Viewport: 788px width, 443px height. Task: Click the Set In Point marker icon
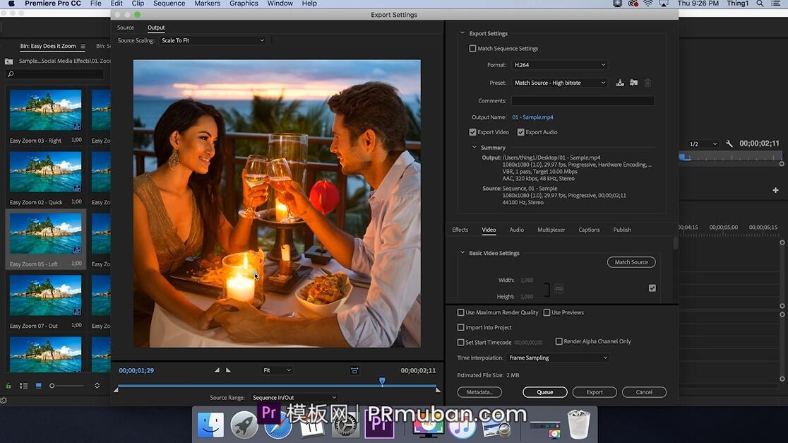click(x=217, y=370)
